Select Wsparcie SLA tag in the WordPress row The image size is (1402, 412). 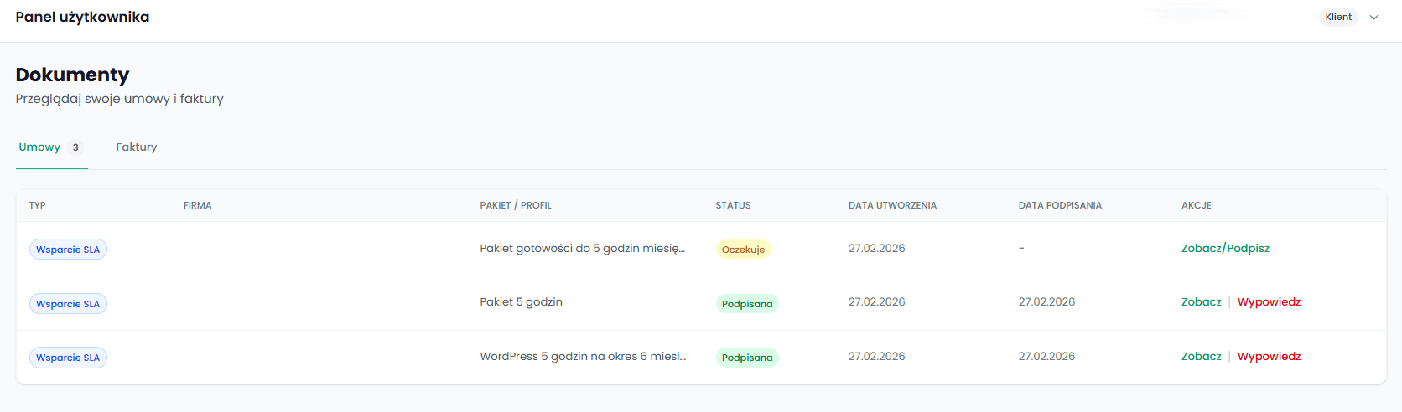[68, 358]
